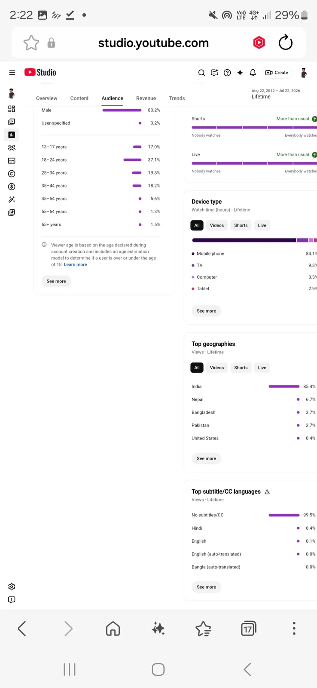
Task: Open browser tabs counter showing 17
Action: [249, 629]
